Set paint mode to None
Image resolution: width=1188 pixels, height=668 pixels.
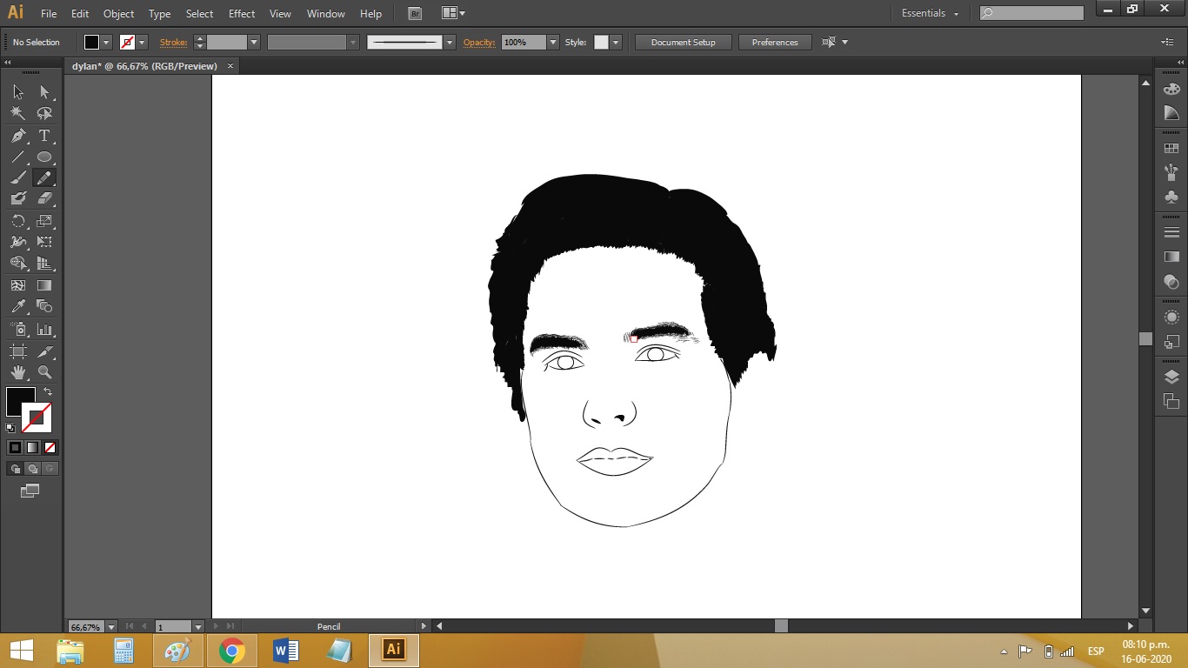click(x=50, y=447)
